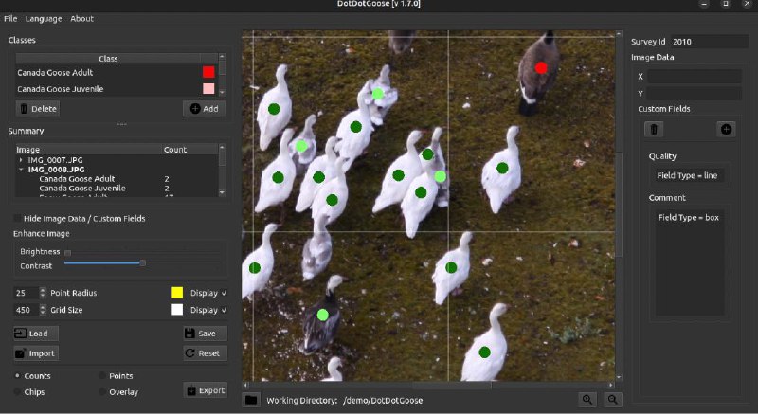Click the red dot on the Canada goose

(541, 68)
